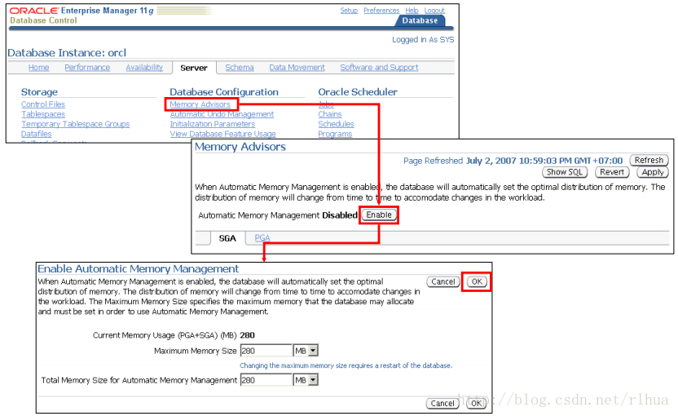Click the Show SQL button
Viewport: 678px width, 416px height.
tap(564, 172)
